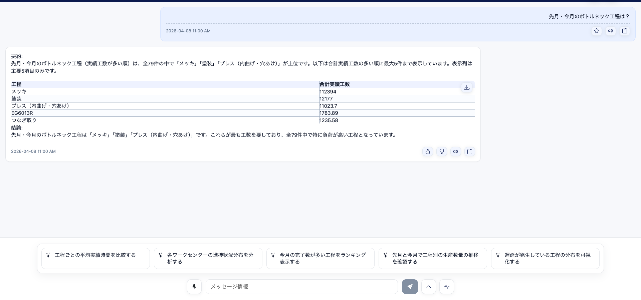Play audio of the assistant reply

(x=456, y=152)
